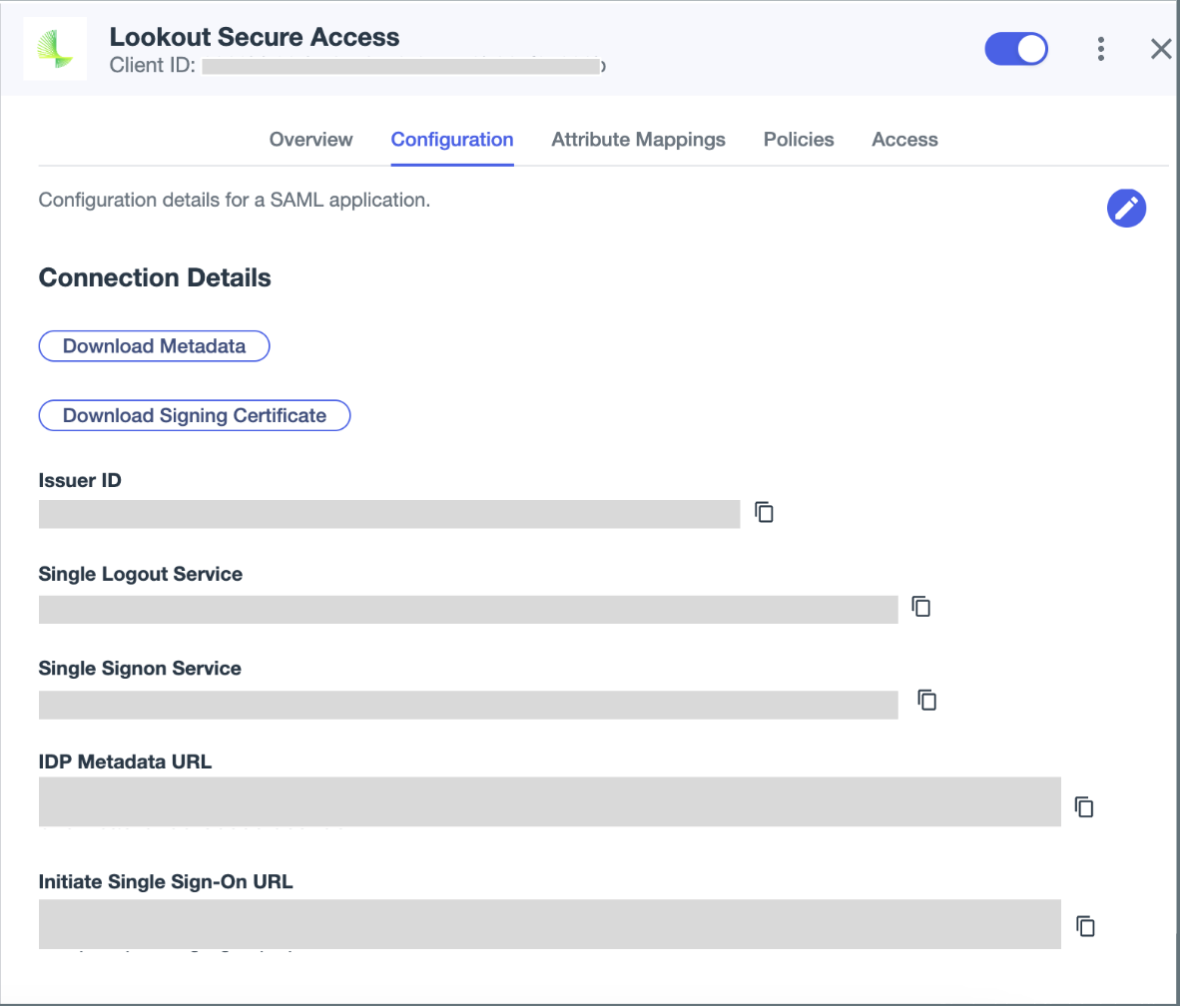
Task: Copy the Initiate Single Sign-On URL
Action: click(1085, 925)
